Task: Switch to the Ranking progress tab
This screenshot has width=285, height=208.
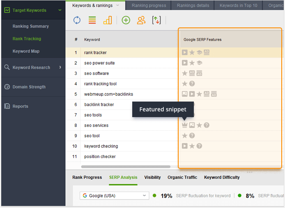Action: tap(149, 5)
